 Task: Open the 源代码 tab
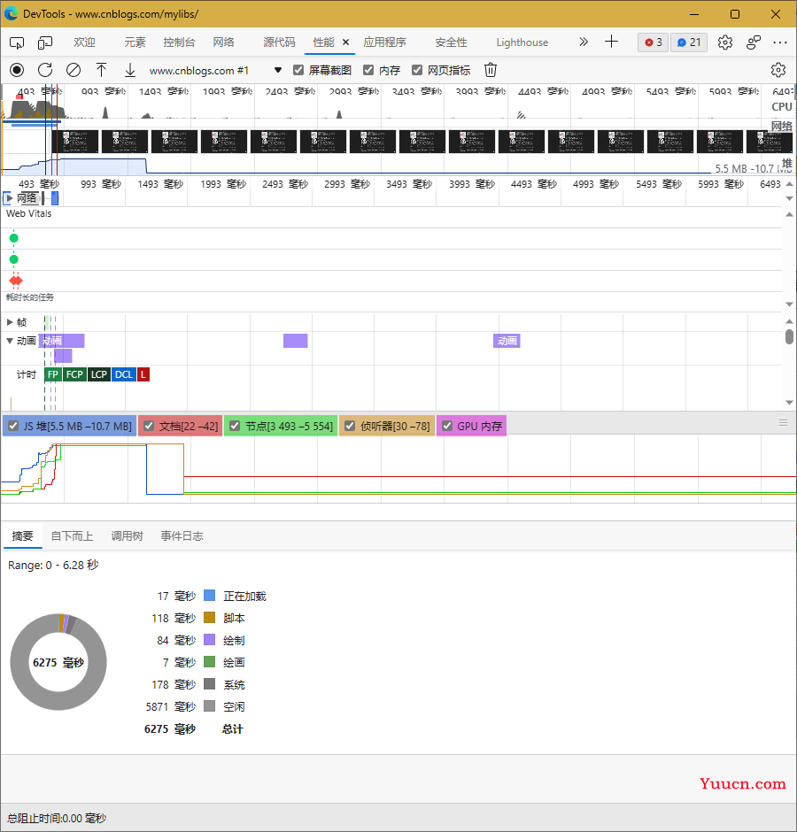pos(279,42)
